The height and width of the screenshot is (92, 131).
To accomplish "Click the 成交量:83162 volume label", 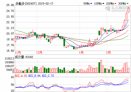I will (24, 57).
